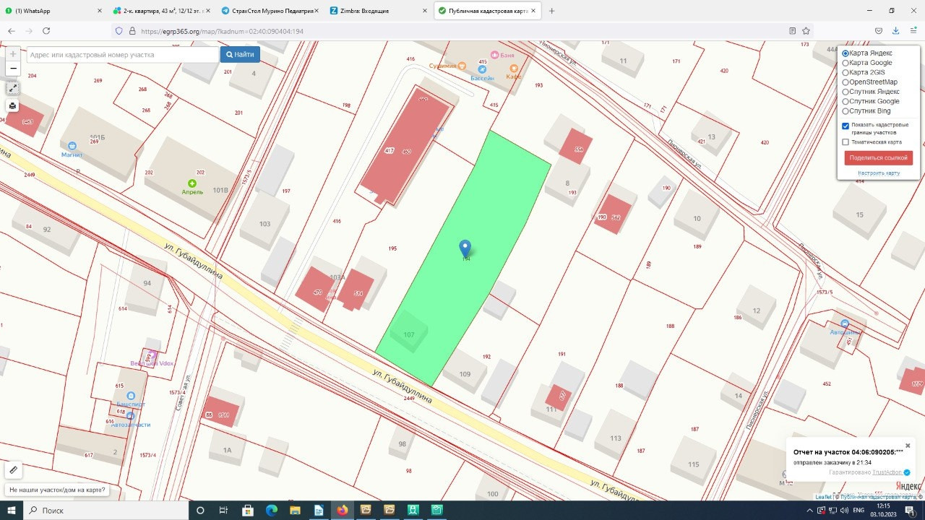The width and height of the screenshot is (925, 520).
Task: Bookmark this page with star icon
Action: 806,31
